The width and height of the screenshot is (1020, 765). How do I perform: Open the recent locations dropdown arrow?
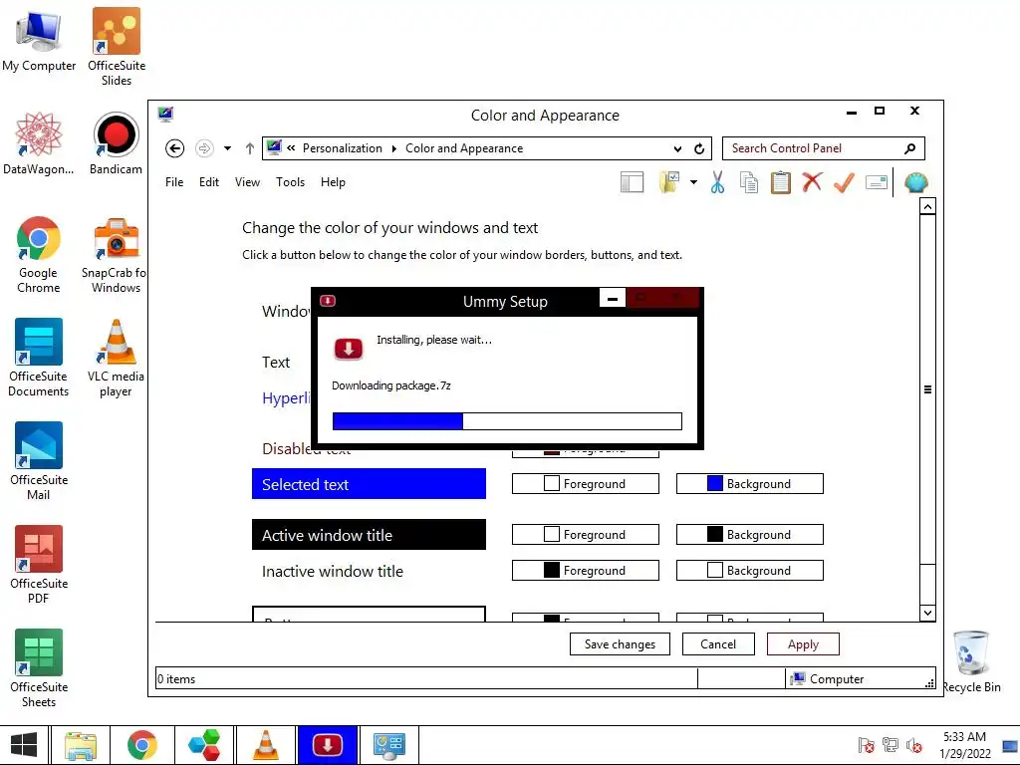(x=227, y=148)
